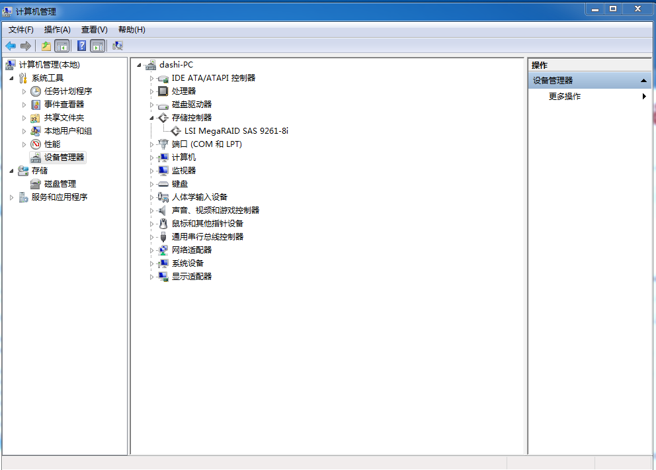Click the 网络适配器 network adapter icon
The width and height of the screenshot is (656, 470).
coord(163,250)
